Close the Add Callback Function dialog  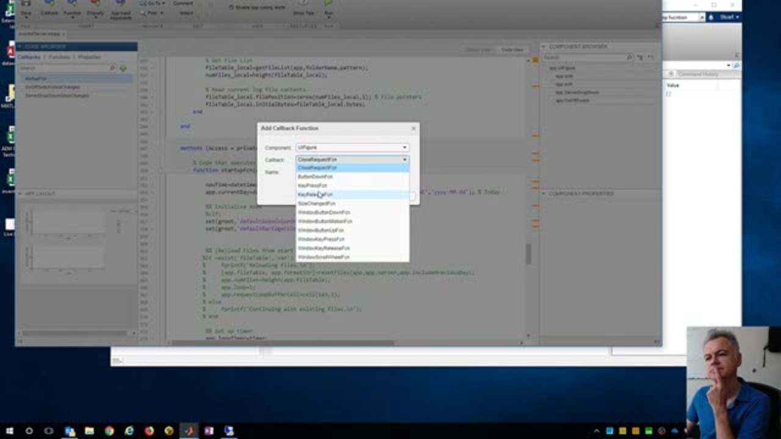(413, 128)
